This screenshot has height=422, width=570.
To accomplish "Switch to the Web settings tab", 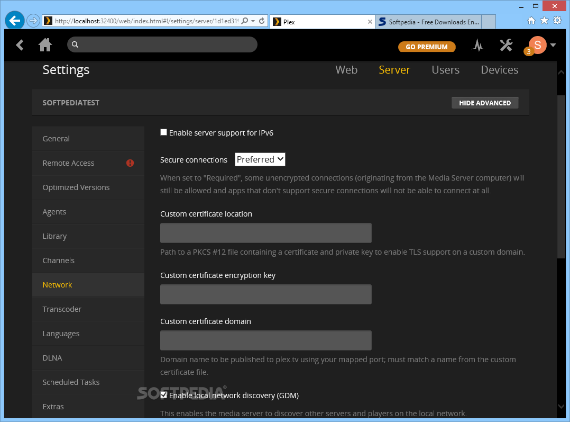I will click(x=346, y=69).
